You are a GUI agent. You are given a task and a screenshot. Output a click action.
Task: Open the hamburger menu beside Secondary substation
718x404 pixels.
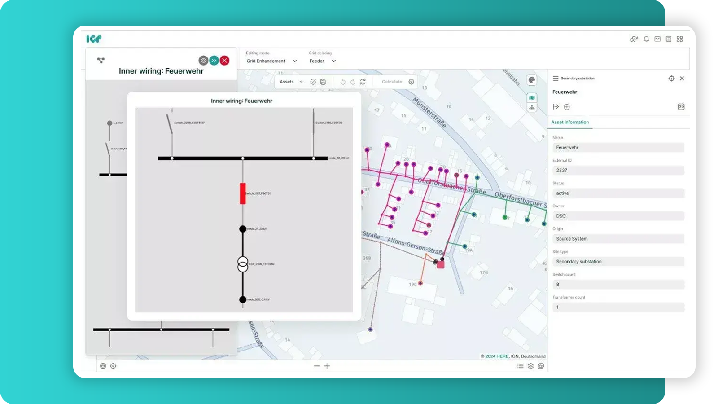coord(556,78)
